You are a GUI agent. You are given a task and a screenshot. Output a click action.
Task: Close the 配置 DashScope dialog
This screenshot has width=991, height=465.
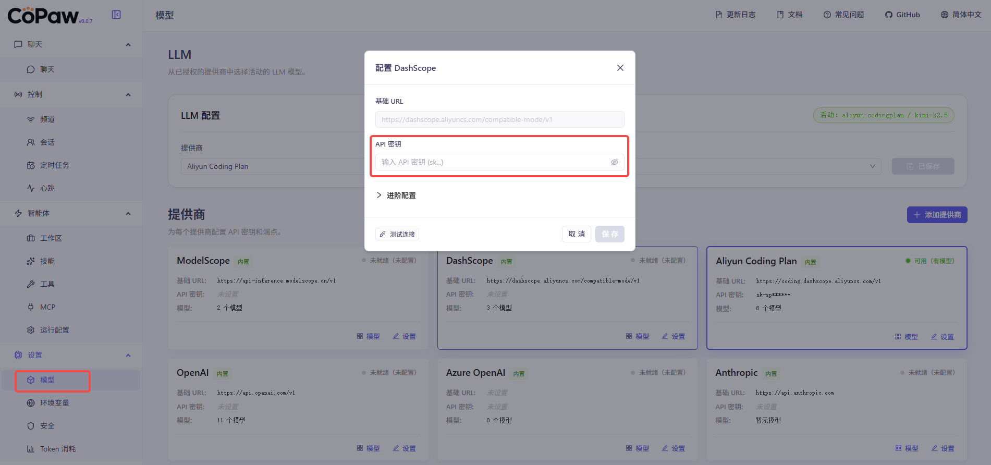coord(620,68)
